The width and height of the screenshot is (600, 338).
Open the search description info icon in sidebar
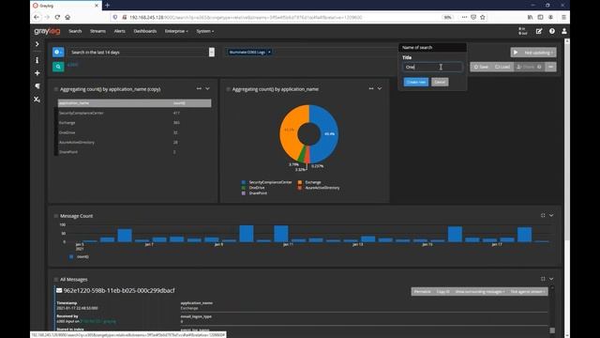coord(37,60)
